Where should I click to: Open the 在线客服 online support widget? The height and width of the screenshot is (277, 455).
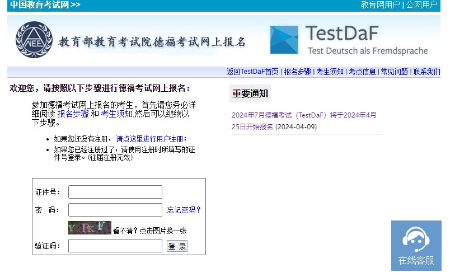(416, 246)
